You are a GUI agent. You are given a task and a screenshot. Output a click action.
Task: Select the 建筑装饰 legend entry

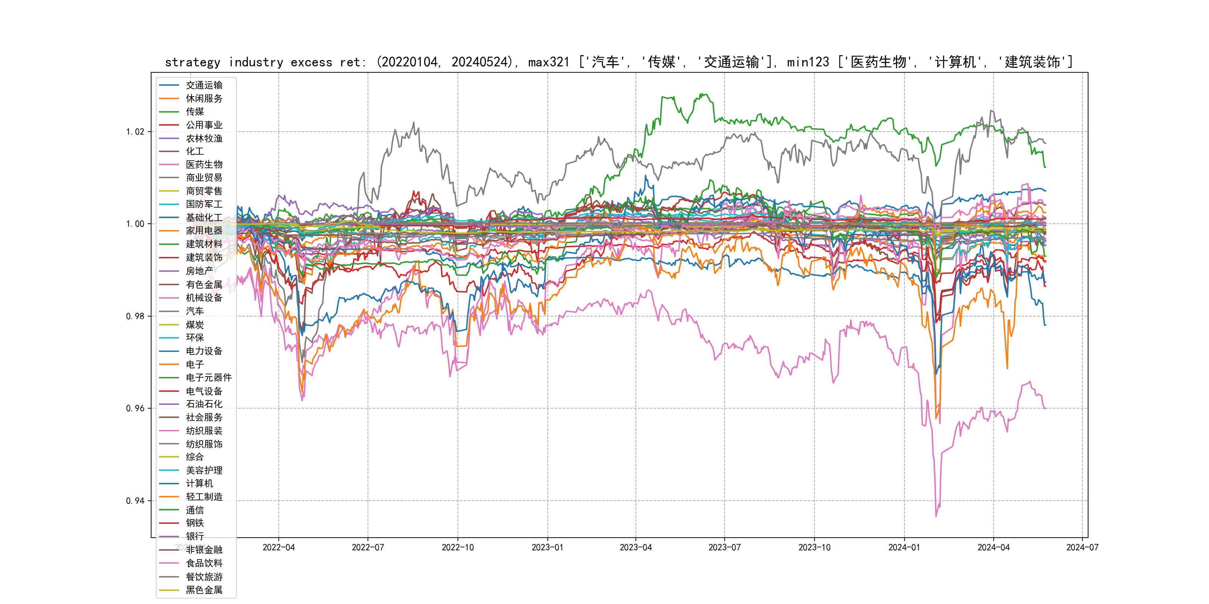point(204,258)
